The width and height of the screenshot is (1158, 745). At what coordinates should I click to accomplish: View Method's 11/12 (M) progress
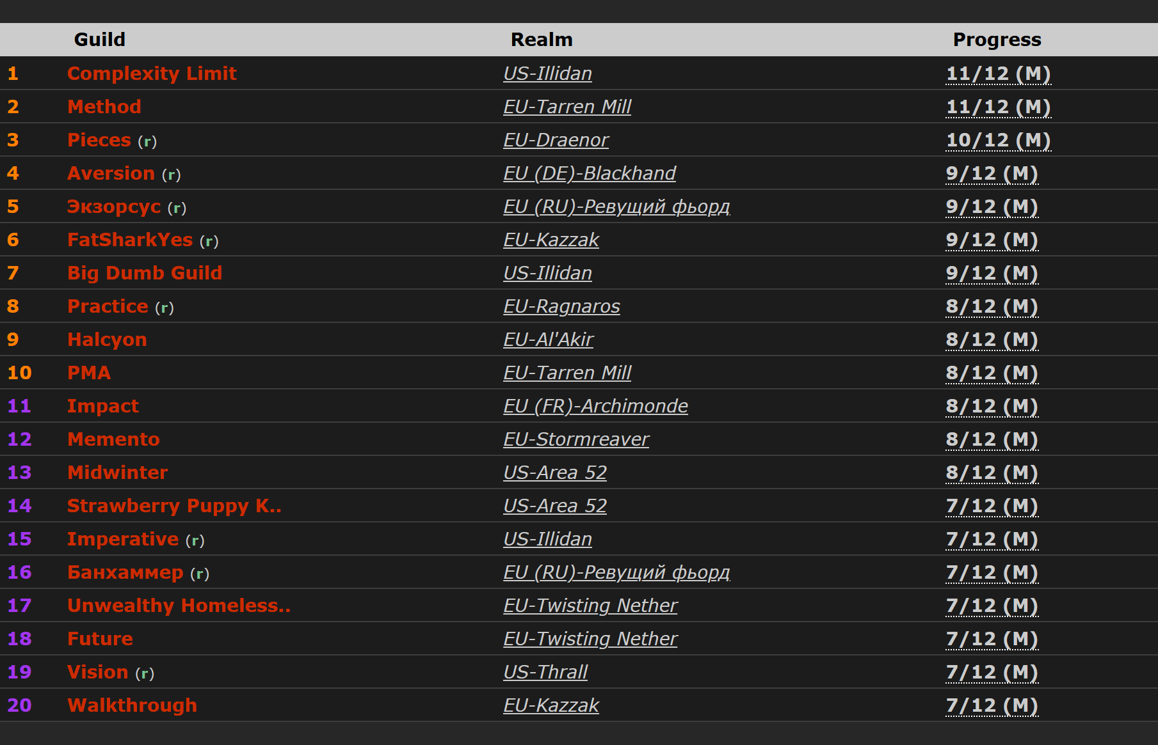[x=999, y=107]
